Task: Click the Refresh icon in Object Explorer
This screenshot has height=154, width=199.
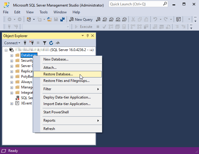Action: 51,43
